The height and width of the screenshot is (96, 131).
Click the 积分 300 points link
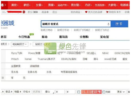(x=33, y=12)
